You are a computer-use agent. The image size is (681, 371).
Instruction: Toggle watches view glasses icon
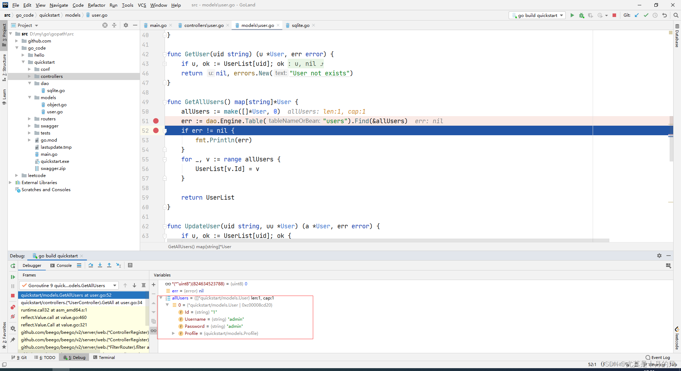click(x=154, y=331)
